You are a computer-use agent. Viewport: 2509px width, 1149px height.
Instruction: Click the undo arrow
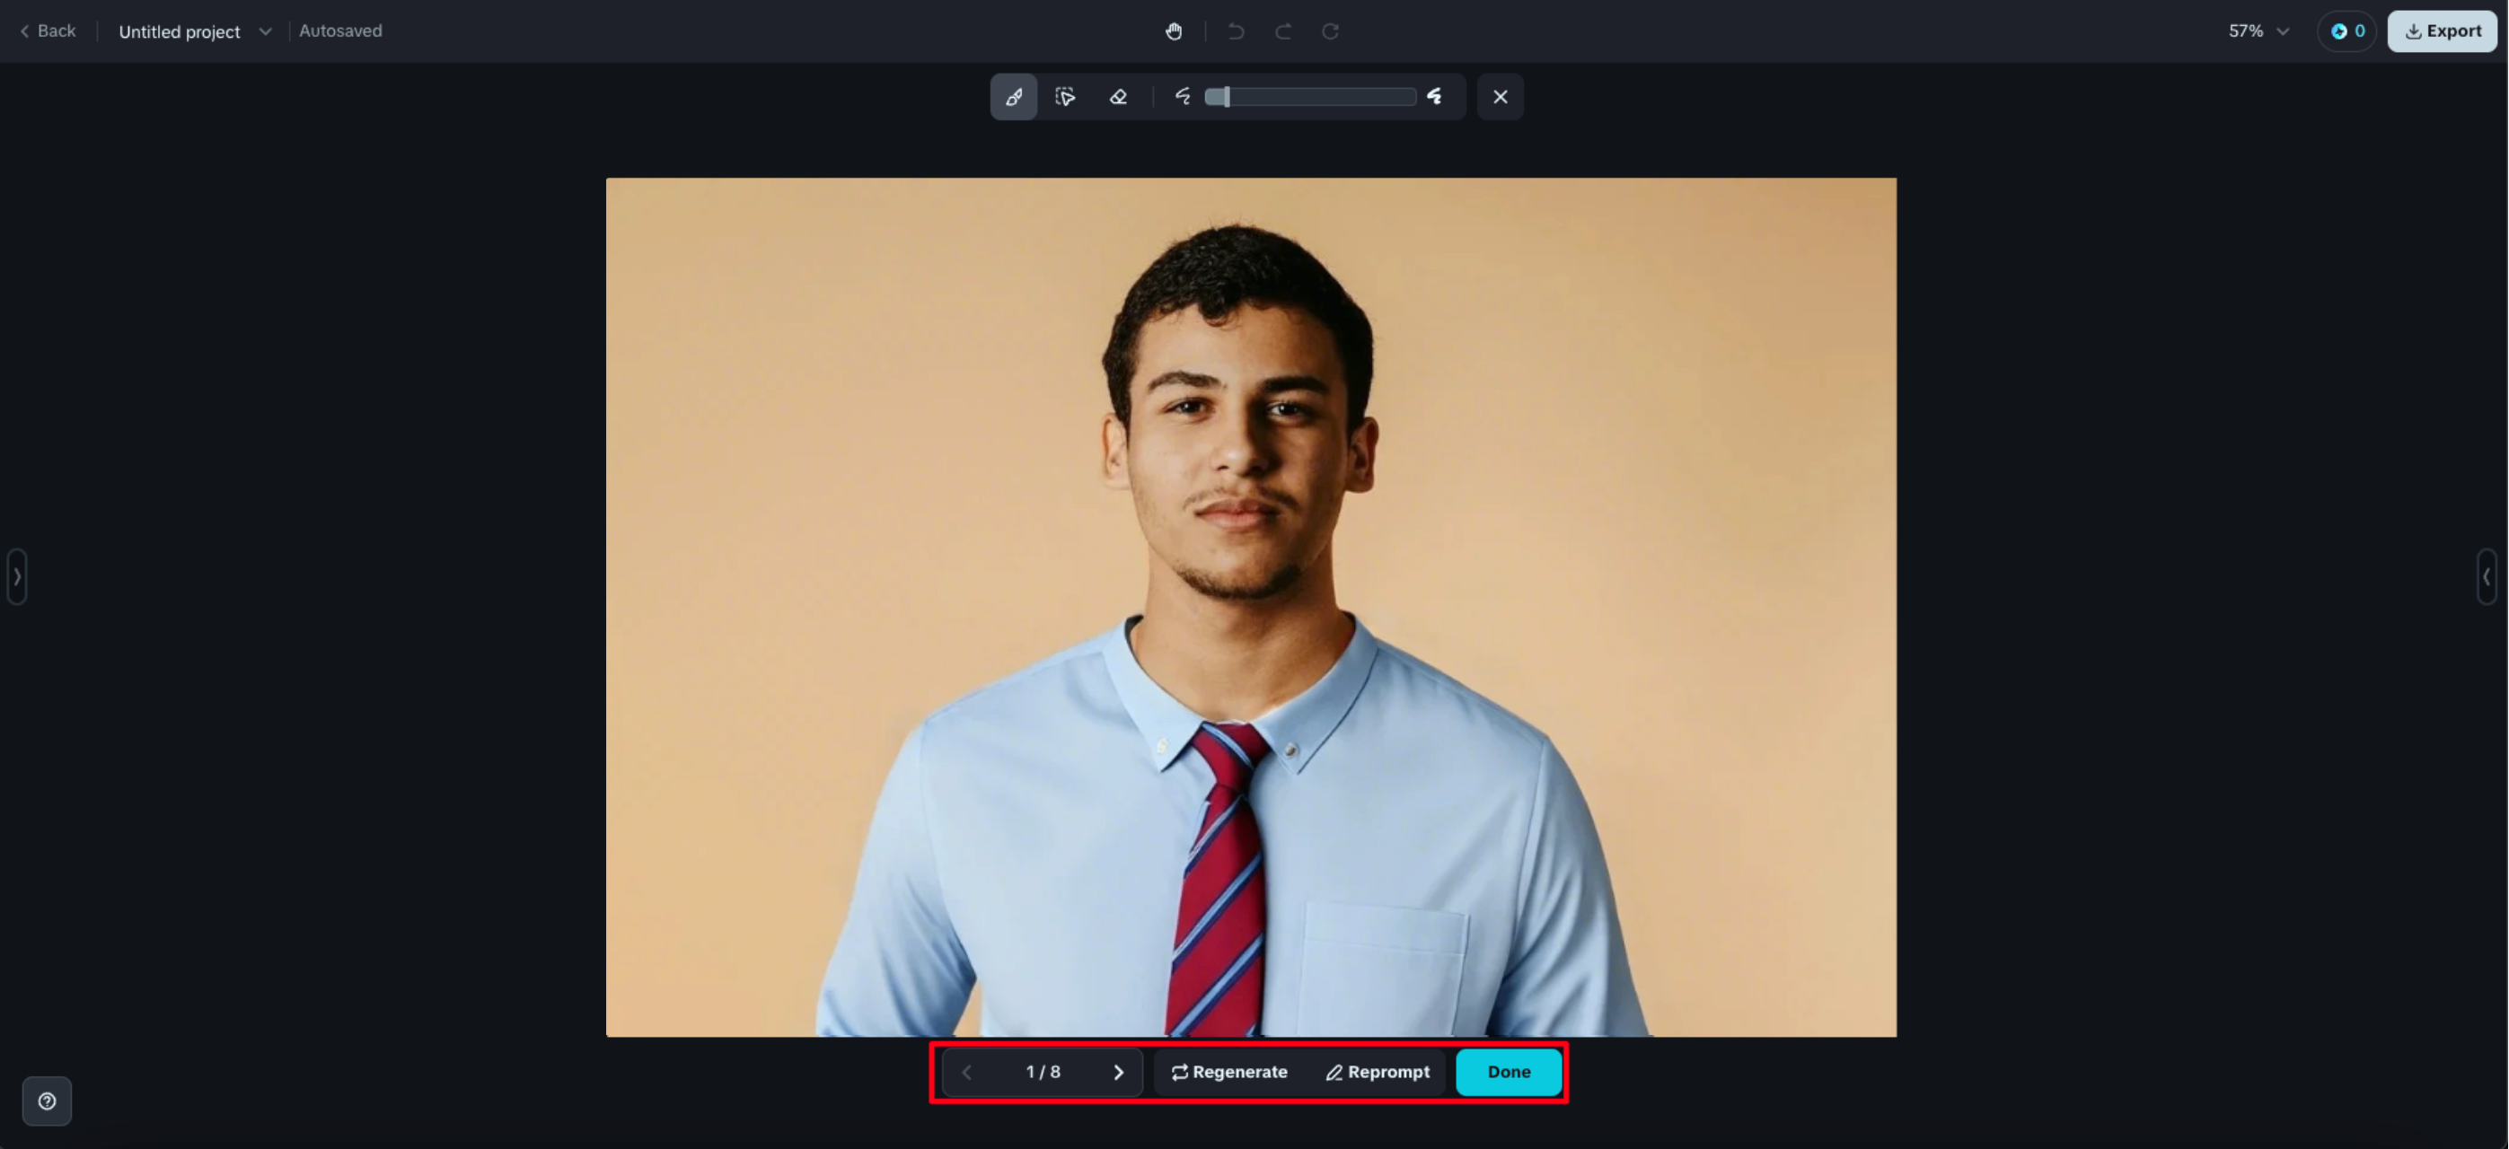coord(1235,31)
